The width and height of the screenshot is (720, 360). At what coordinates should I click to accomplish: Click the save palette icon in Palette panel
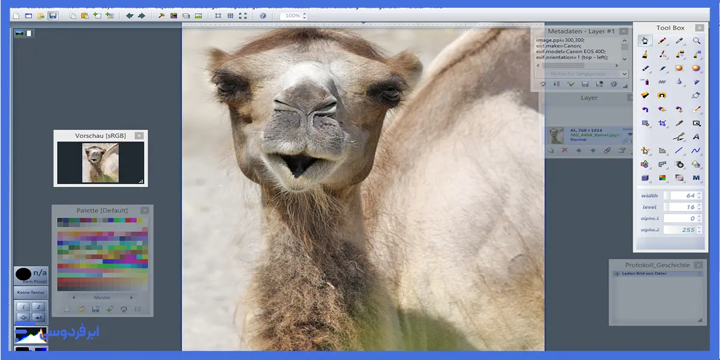(95, 309)
